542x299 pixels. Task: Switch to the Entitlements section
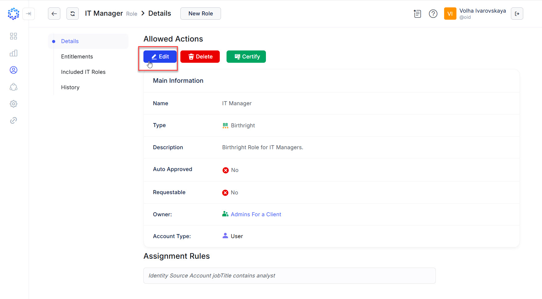pyautogui.click(x=77, y=57)
